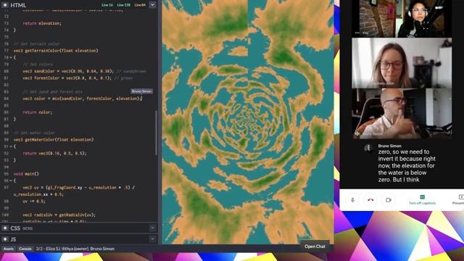Collapse main function fold arrow

[11, 181]
